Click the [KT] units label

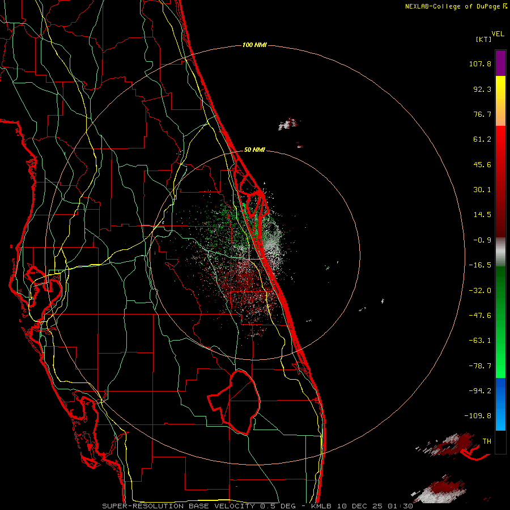click(x=484, y=39)
